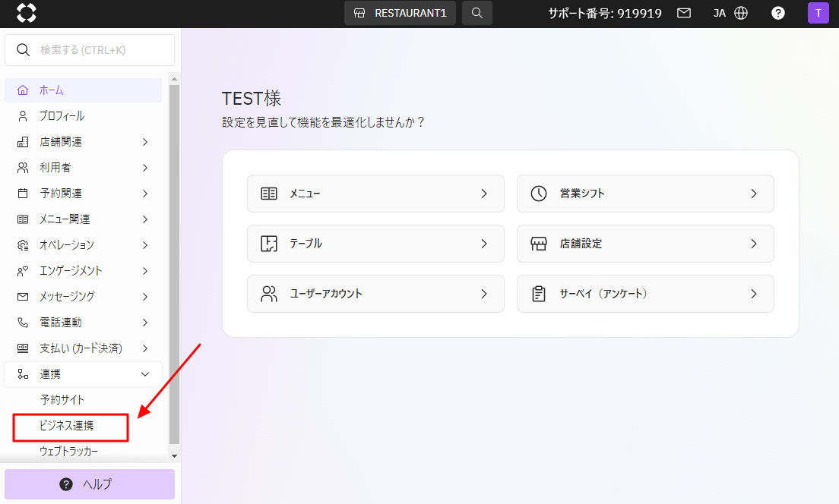Screen dimensions: 839x504
Task: Expand the 予約関連 sidebar section
Action: pos(84,194)
